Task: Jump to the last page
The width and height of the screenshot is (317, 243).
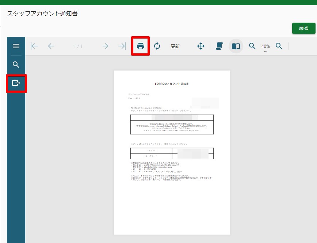Action: click(x=122, y=46)
